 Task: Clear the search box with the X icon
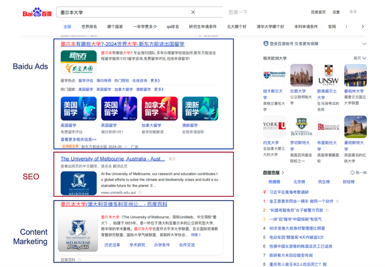pos(193,12)
